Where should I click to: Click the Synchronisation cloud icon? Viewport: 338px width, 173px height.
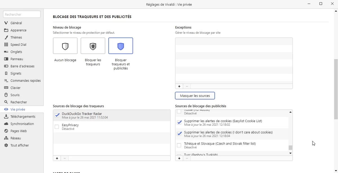pos(6,124)
